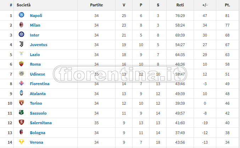Click the Roma club crest icon
This screenshot has height=148, width=240.
tap(21, 64)
